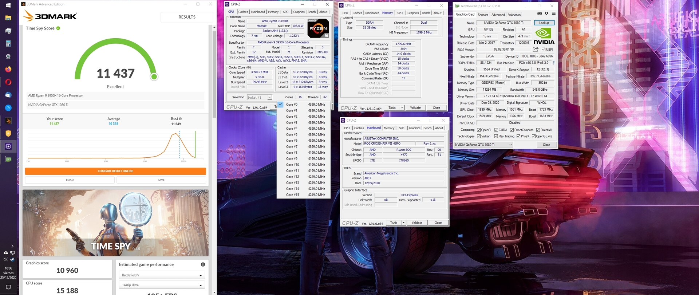The image size is (699, 295).
Task: Expand Tools arrow in CPU-Z Mainboard window
Action: 403,223
